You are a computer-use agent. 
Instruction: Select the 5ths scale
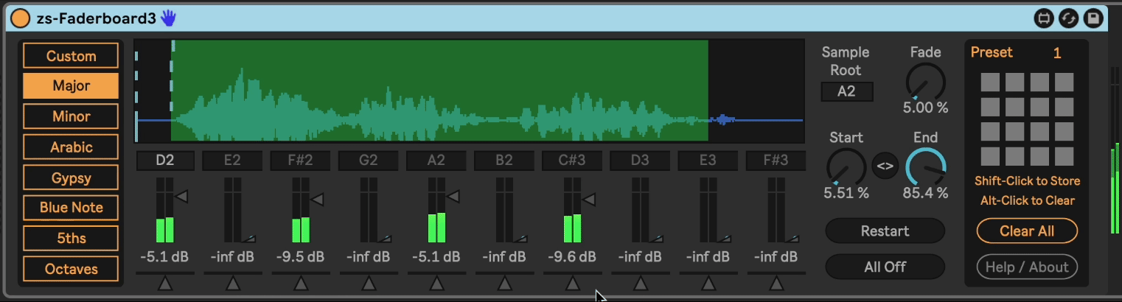pos(71,239)
